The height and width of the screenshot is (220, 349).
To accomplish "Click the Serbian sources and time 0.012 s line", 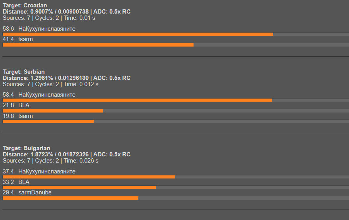I will click(51, 84).
